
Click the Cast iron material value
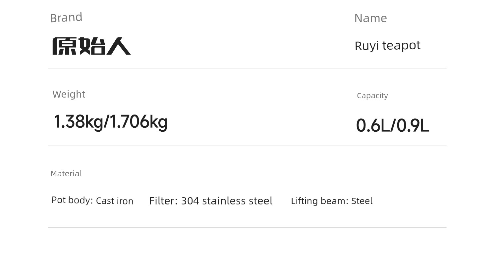click(115, 201)
